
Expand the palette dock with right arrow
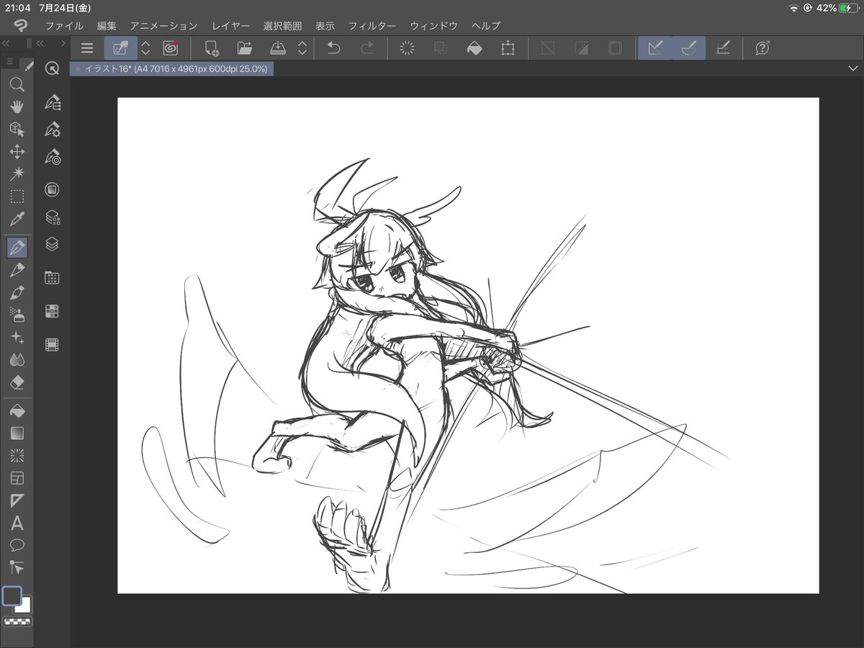click(63, 43)
